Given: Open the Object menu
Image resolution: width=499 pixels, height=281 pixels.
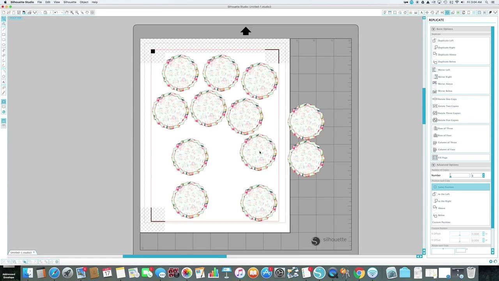Looking at the screenshot, I should click(x=84, y=2).
